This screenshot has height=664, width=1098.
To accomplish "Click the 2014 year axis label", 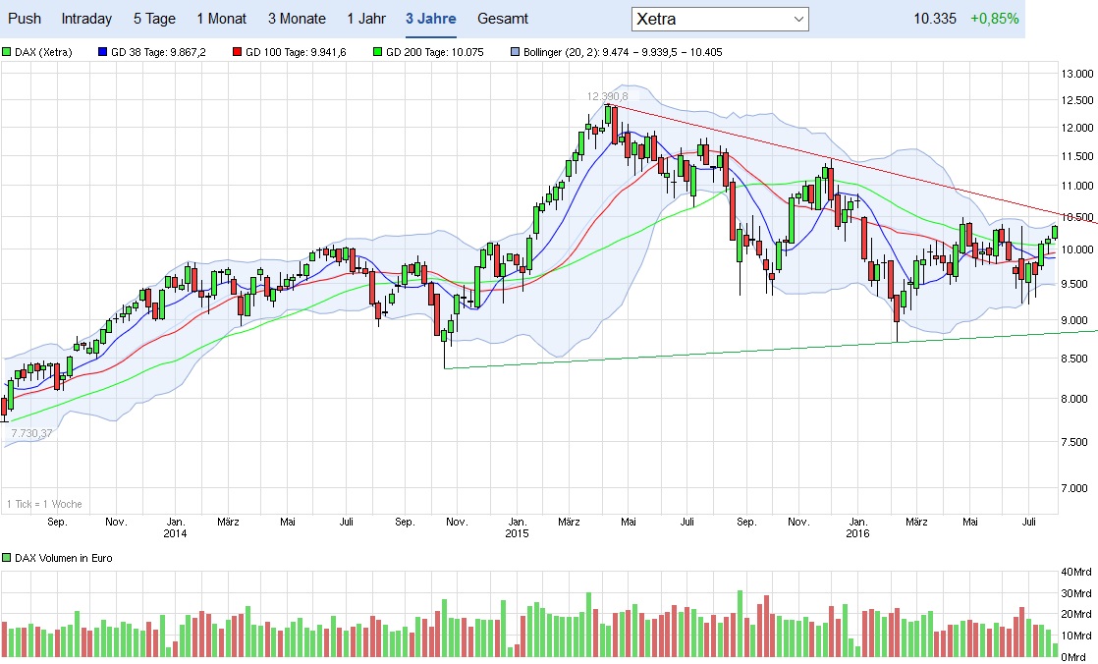I will 175,533.
